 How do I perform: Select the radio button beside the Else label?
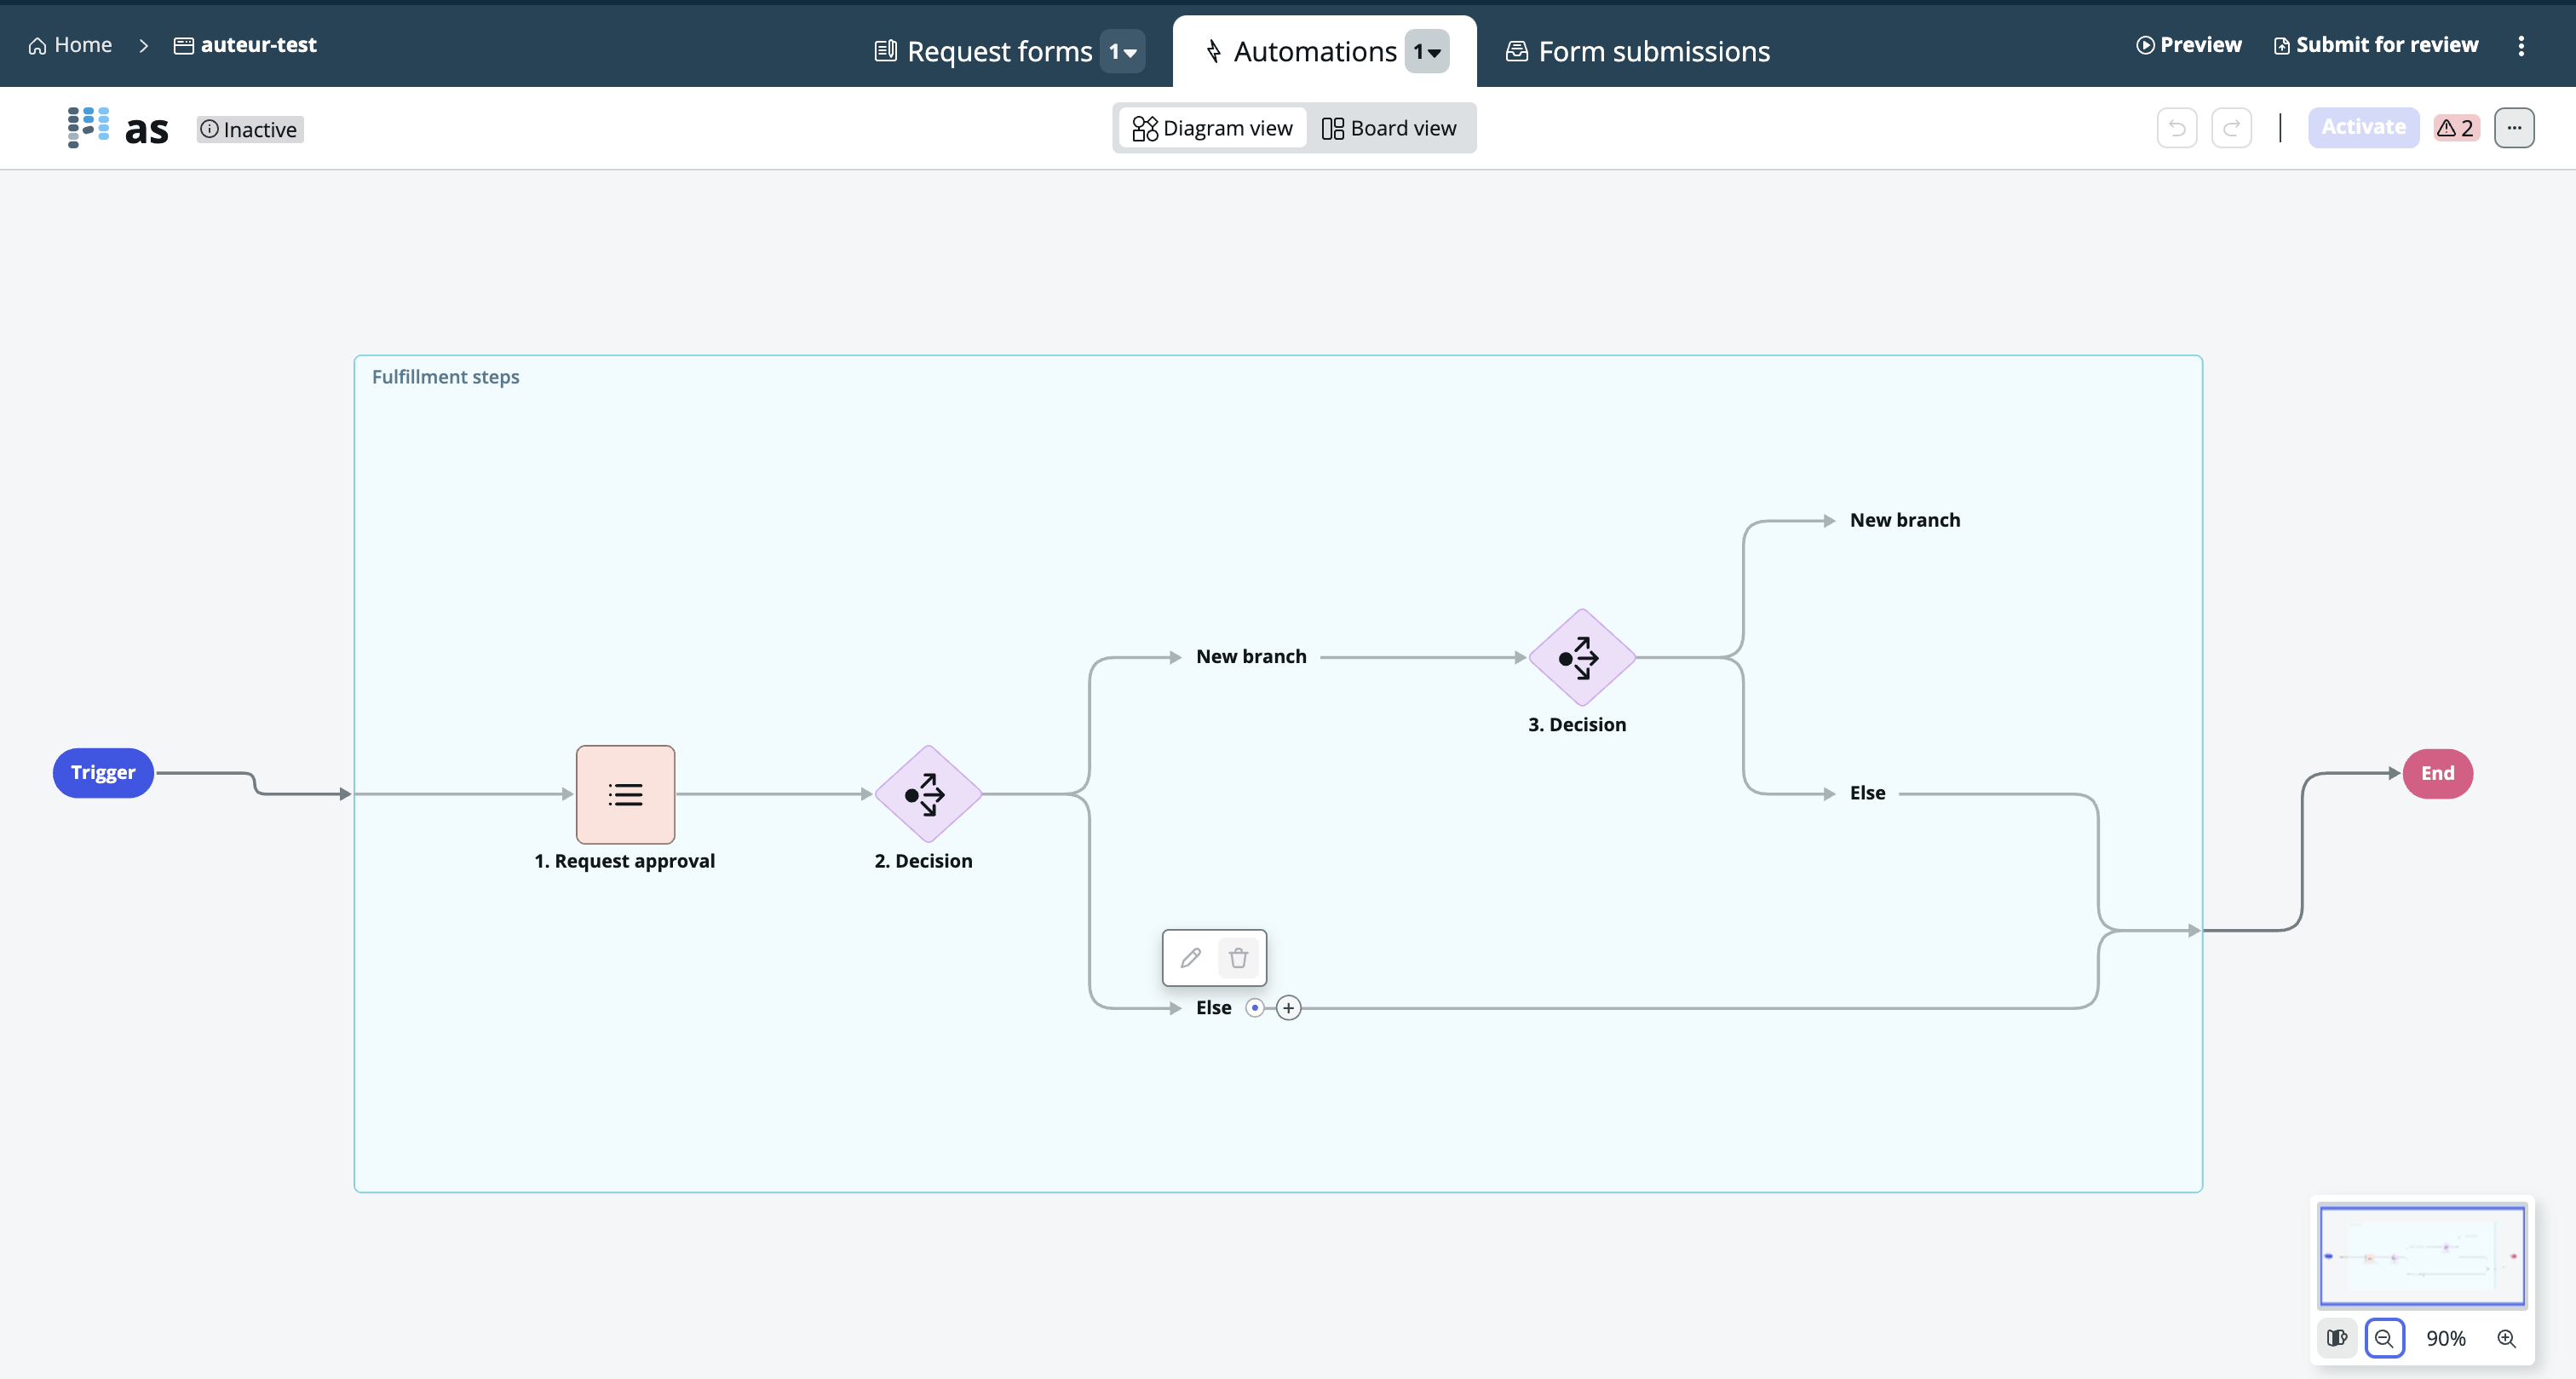[x=1253, y=1007]
